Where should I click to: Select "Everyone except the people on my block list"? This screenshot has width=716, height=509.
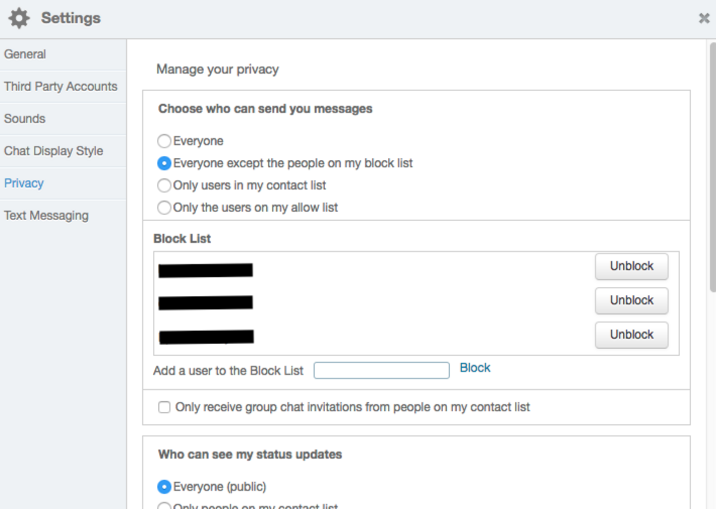coord(164,163)
